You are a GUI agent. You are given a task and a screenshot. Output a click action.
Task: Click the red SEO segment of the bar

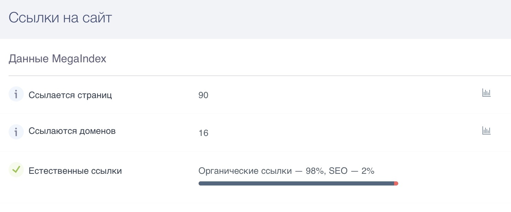pyautogui.click(x=396, y=183)
